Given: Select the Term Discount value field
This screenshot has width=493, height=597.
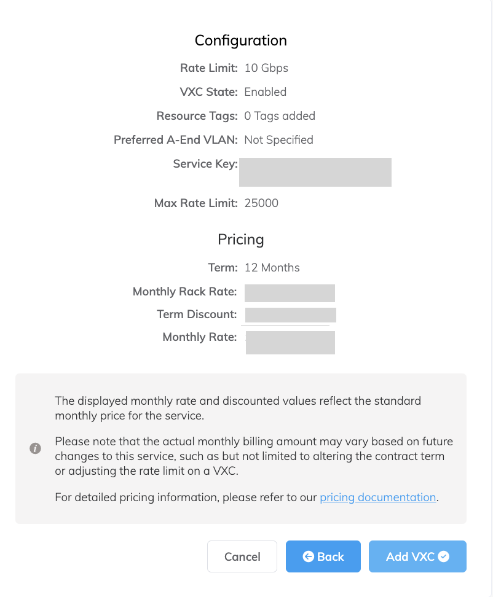Looking at the screenshot, I should click(290, 314).
